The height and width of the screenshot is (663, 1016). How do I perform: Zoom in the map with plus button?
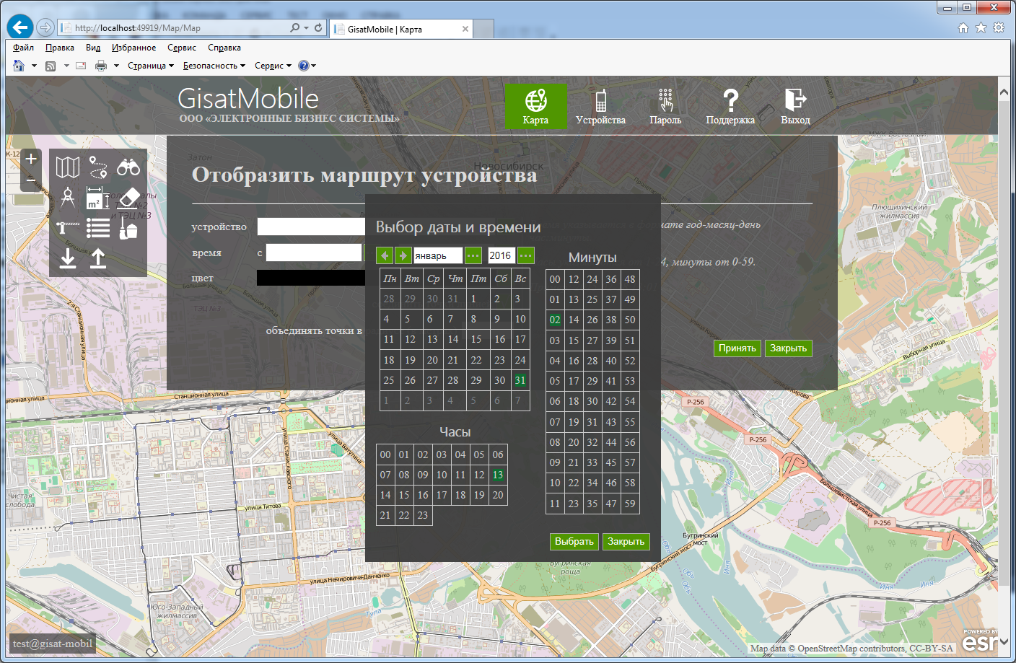click(31, 159)
